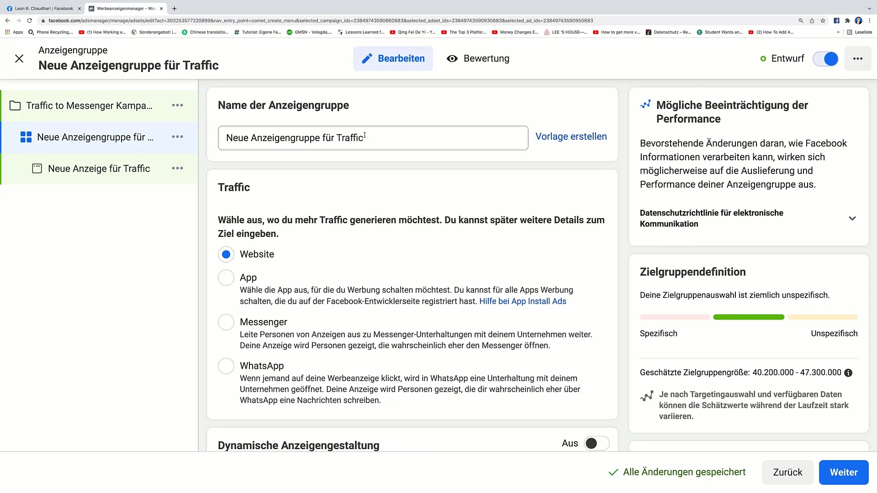Screen dimensions: 877x493
Task: Select the Website radio button for traffic destination
Action: (227, 254)
